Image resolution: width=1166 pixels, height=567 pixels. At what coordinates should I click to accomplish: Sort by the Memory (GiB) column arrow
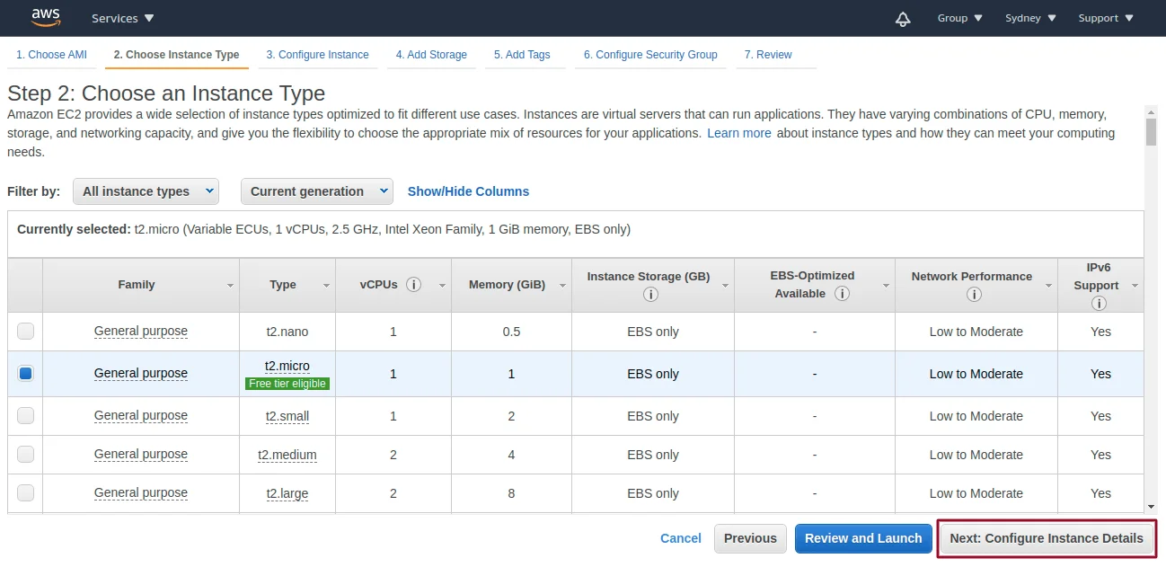click(563, 286)
